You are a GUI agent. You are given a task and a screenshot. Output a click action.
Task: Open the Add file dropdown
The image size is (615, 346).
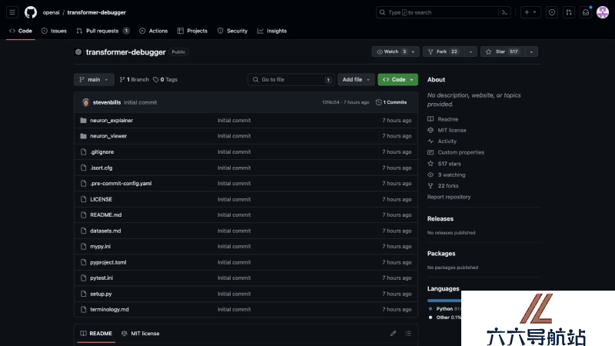click(x=356, y=80)
